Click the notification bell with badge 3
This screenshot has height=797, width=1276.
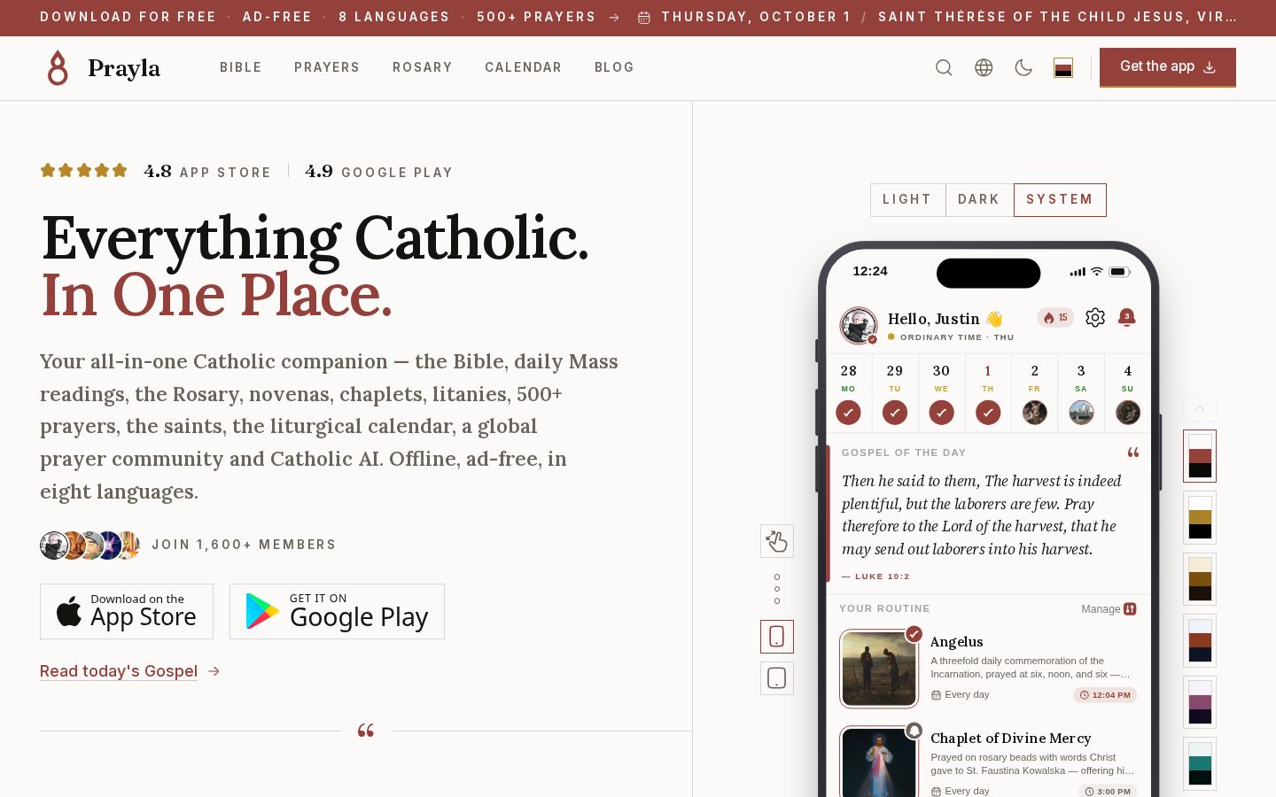click(x=1127, y=317)
